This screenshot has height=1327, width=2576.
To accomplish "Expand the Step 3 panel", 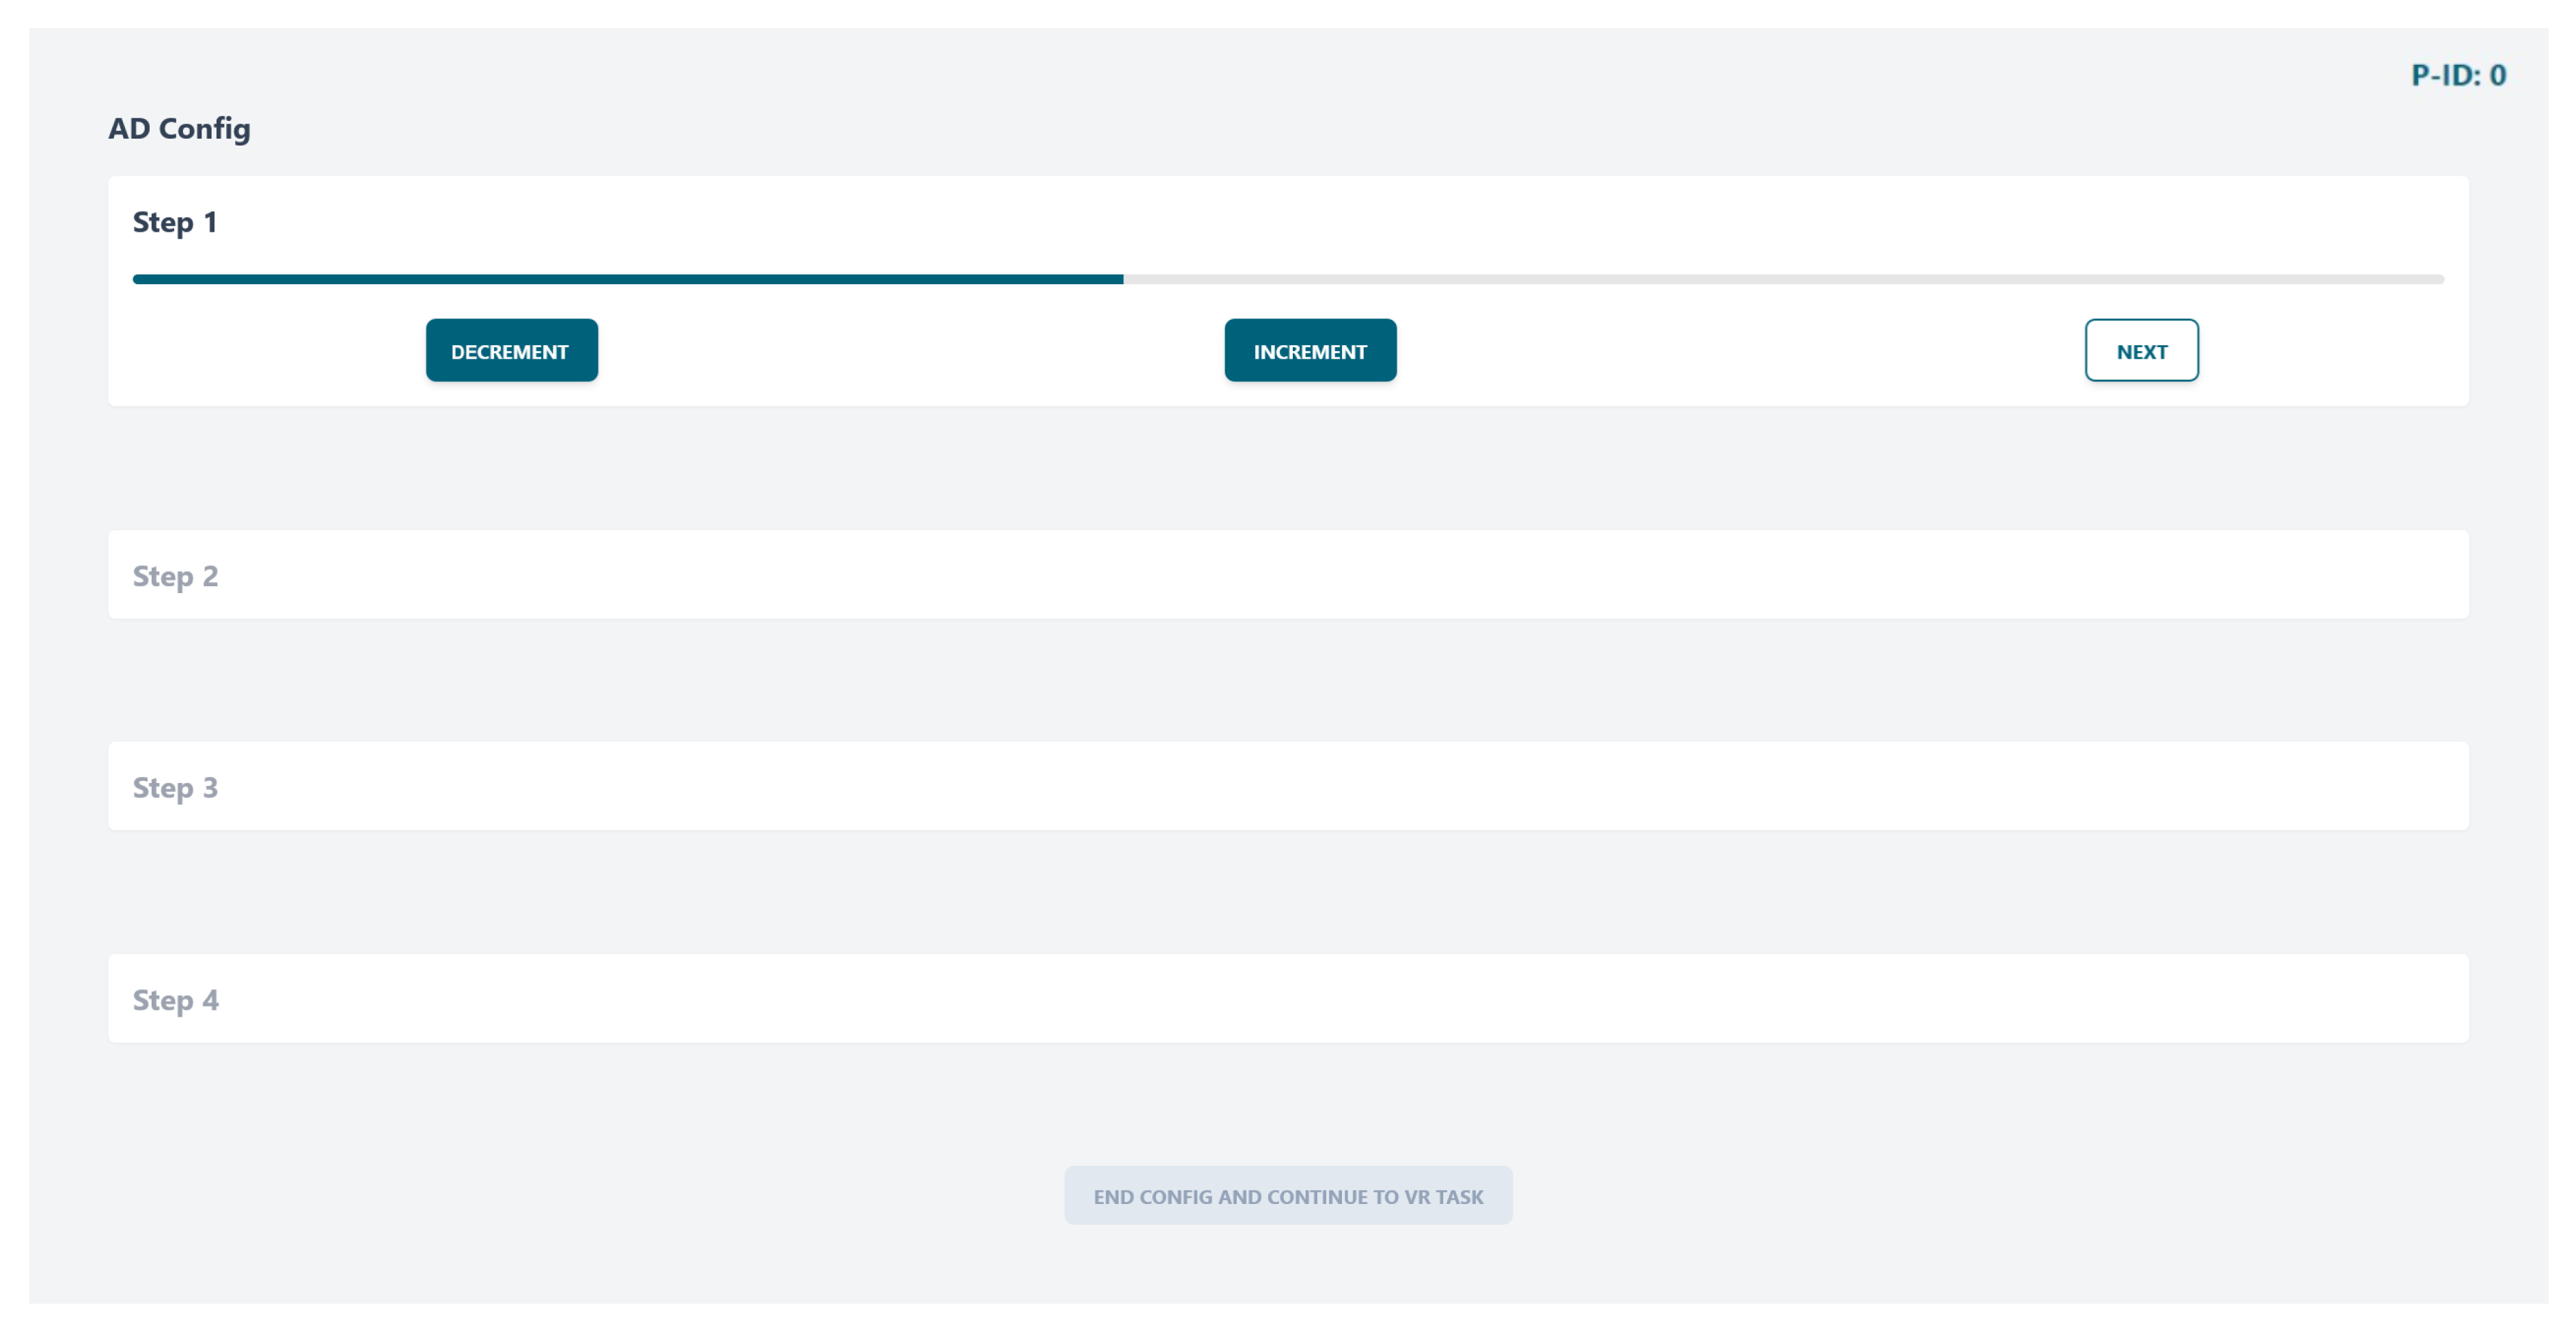I will click(x=1287, y=786).
